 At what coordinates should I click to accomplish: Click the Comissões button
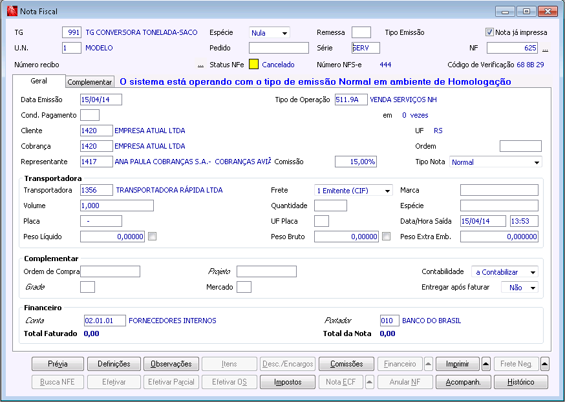pyautogui.click(x=346, y=364)
